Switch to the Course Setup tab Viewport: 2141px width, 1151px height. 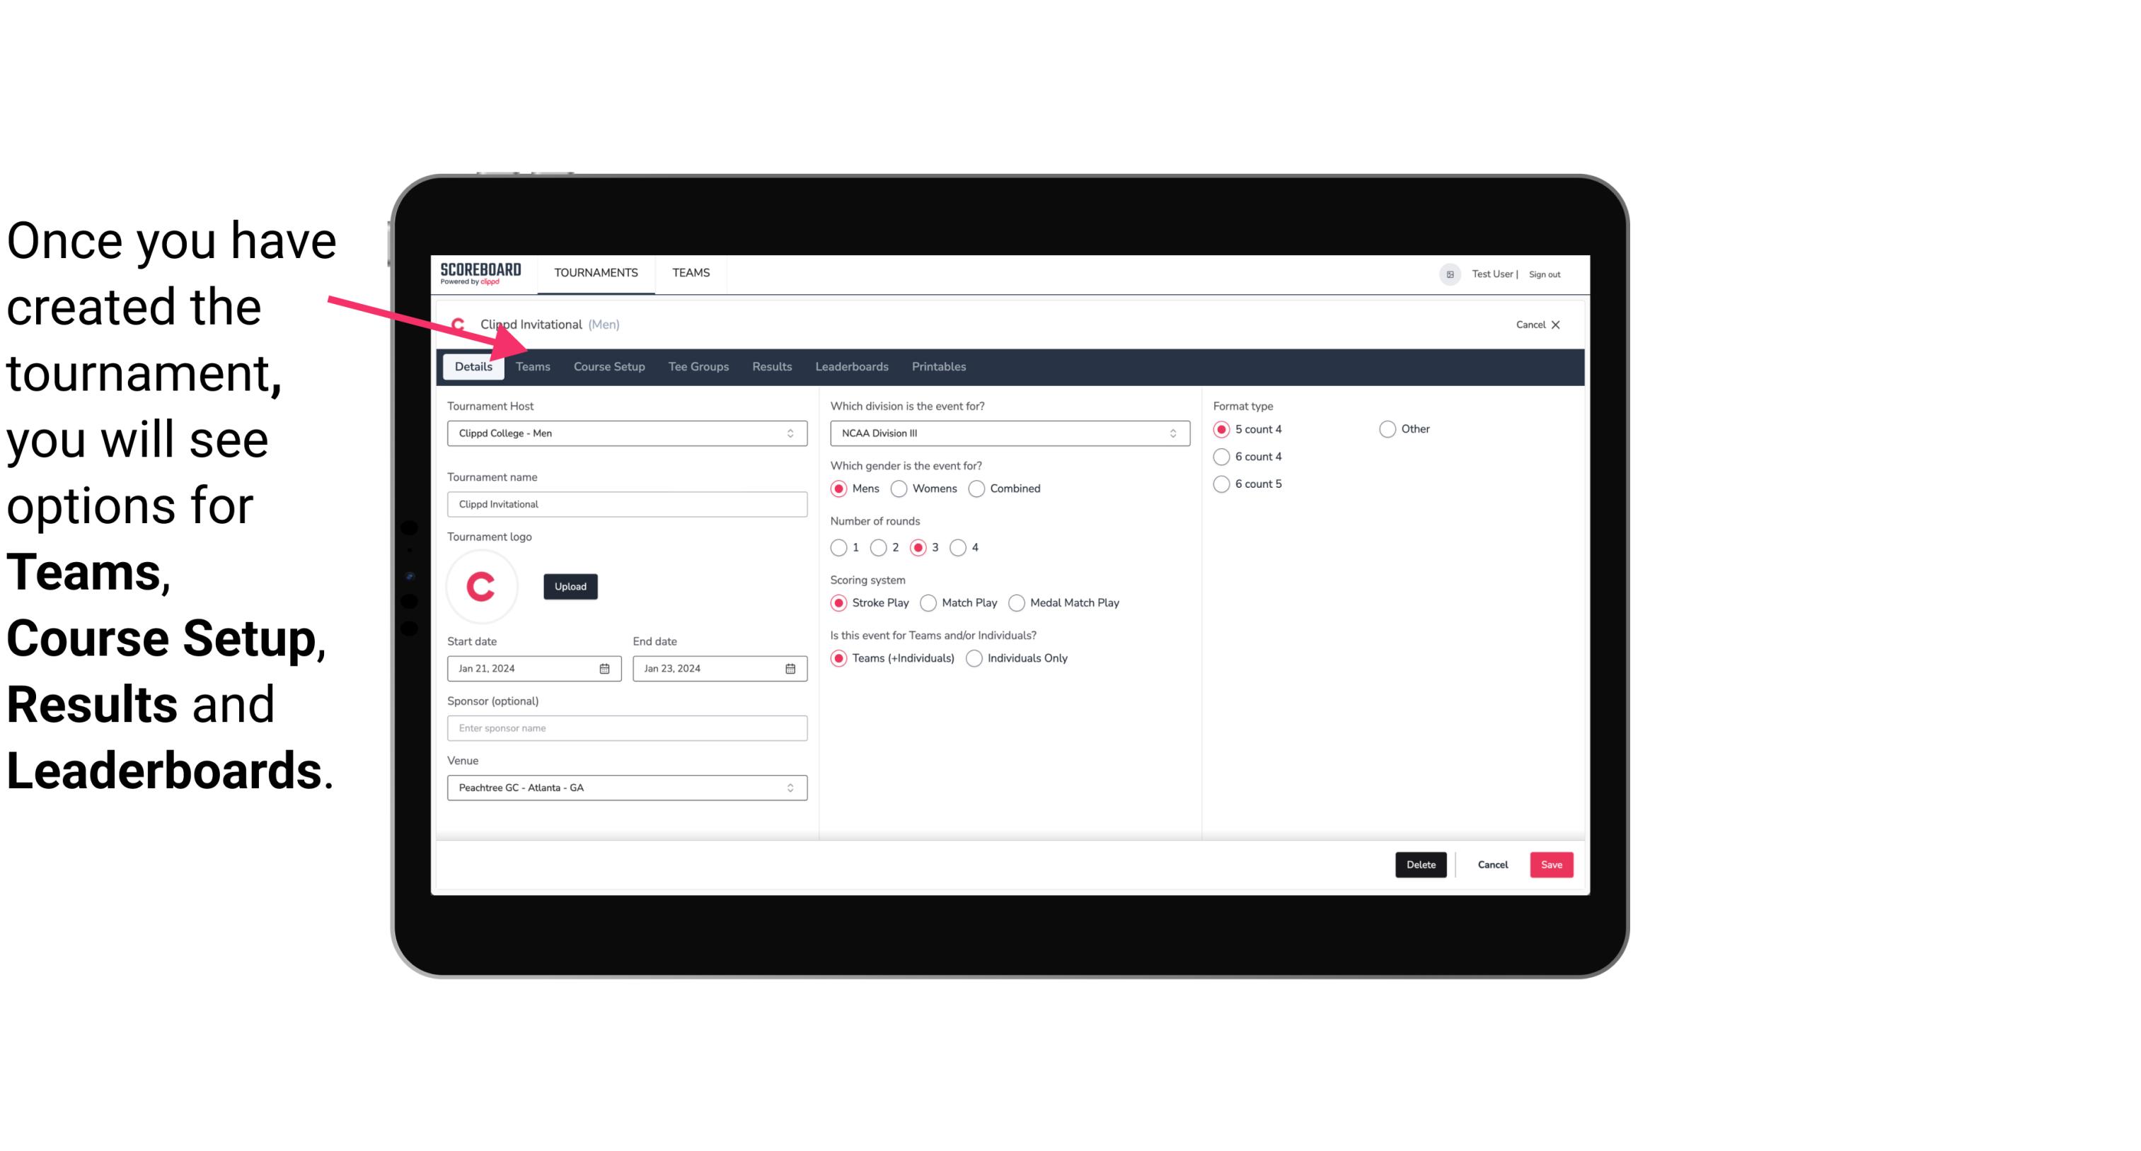pos(607,366)
